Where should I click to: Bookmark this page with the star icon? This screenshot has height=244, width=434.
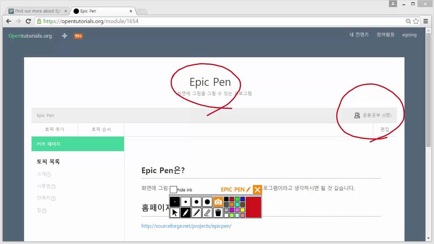(416, 21)
